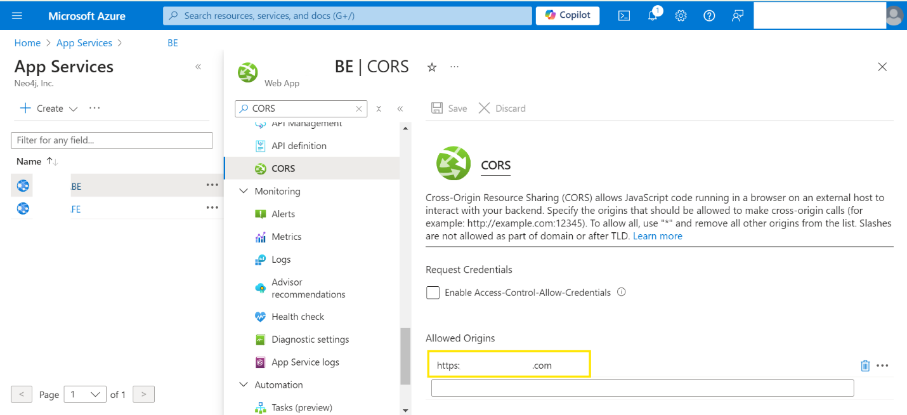The height and width of the screenshot is (415, 907).
Task: Open the feedback icon in top bar
Action: pos(737,16)
